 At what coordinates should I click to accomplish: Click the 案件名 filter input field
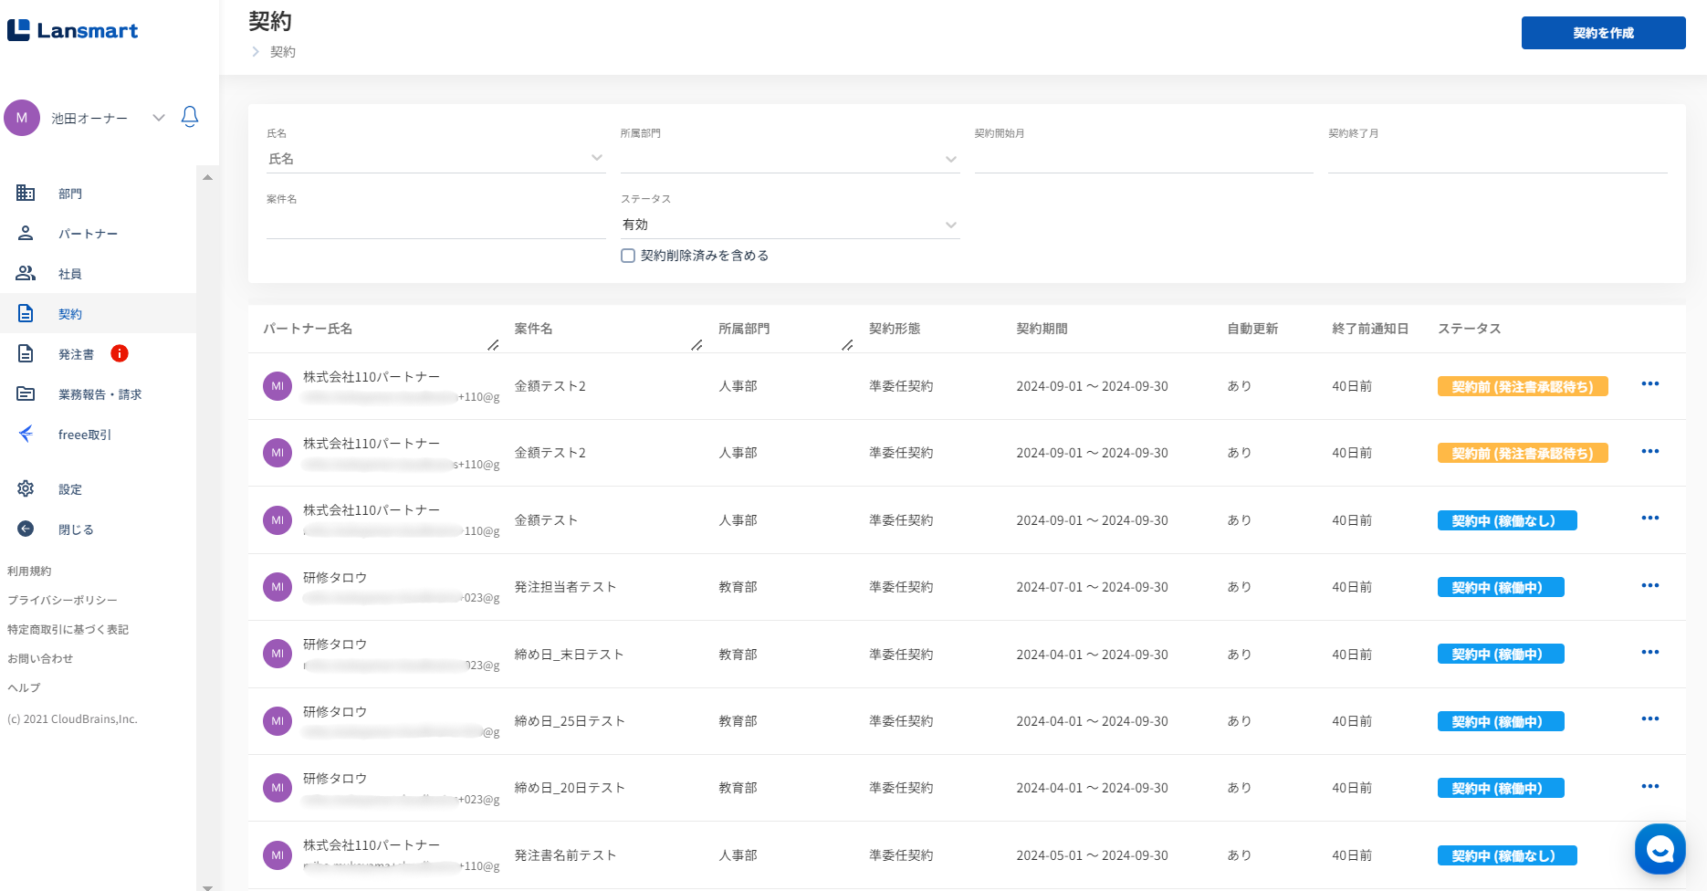tap(435, 225)
